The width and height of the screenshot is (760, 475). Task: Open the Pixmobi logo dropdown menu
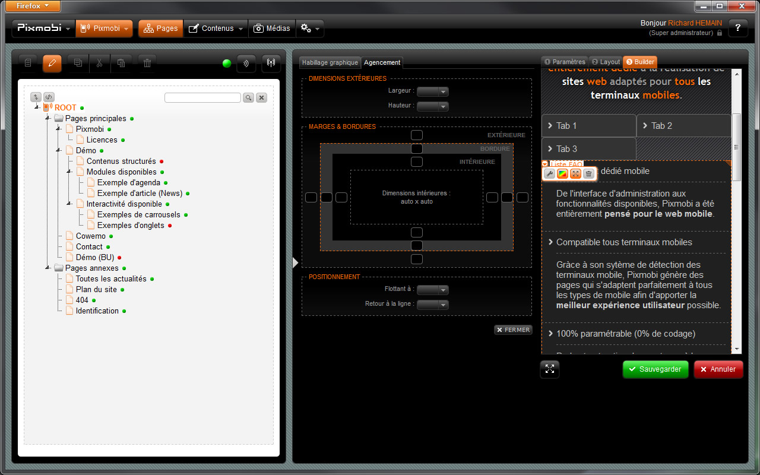point(43,28)
